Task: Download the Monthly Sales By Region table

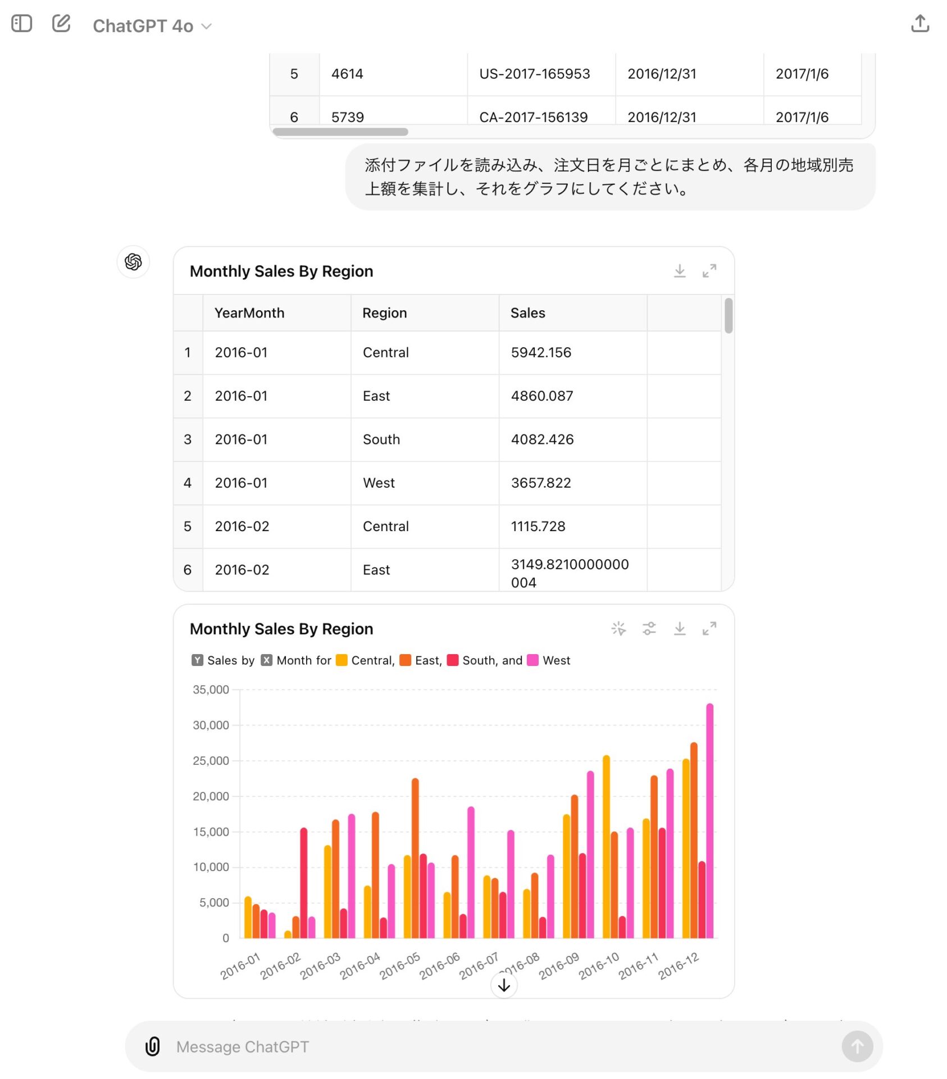Action: (x=680, y=271)
